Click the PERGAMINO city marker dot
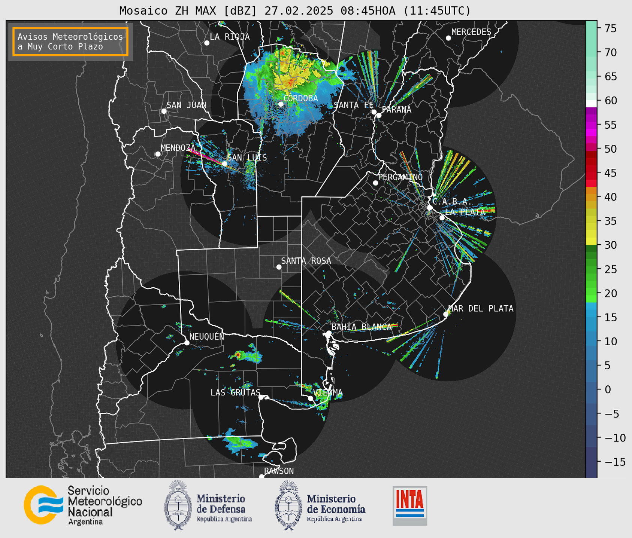 [x=375, y=183]
